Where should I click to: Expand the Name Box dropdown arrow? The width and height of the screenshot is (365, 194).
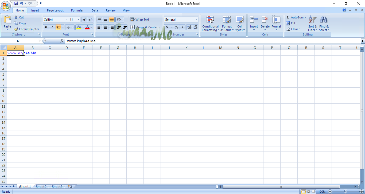pyautogui.click(x=40, y=41)
